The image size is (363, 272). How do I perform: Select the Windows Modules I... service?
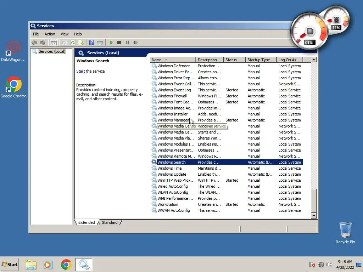pos(227,144)
